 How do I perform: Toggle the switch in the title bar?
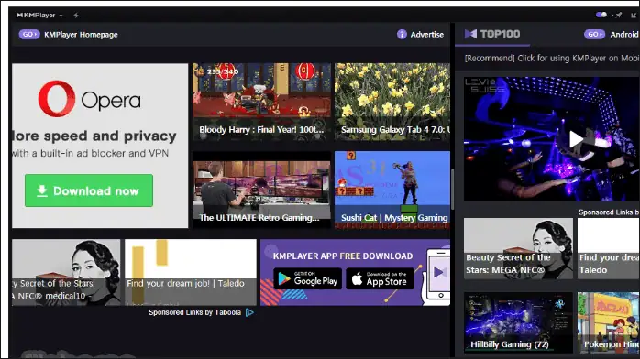(x=601, y=15)
